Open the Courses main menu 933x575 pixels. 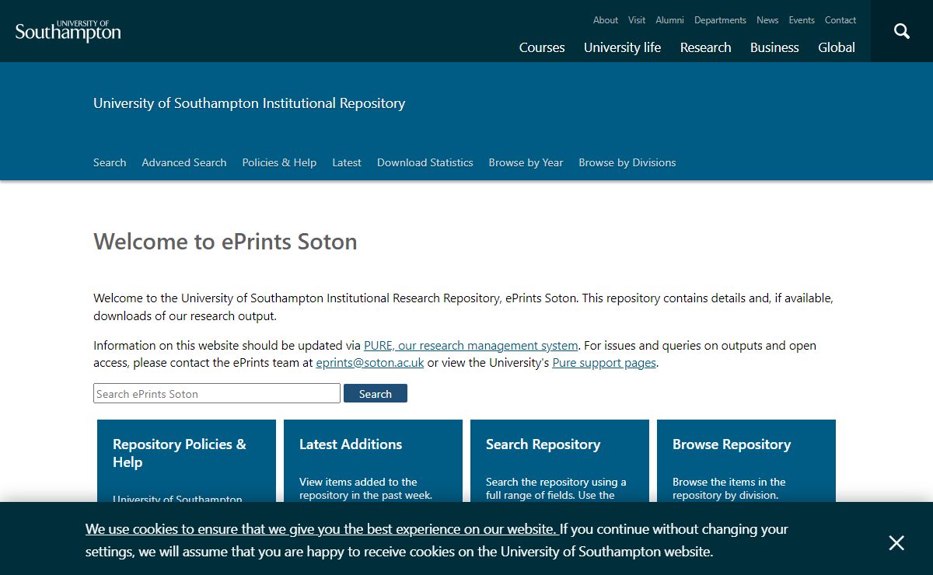click(x=542, y=47)
